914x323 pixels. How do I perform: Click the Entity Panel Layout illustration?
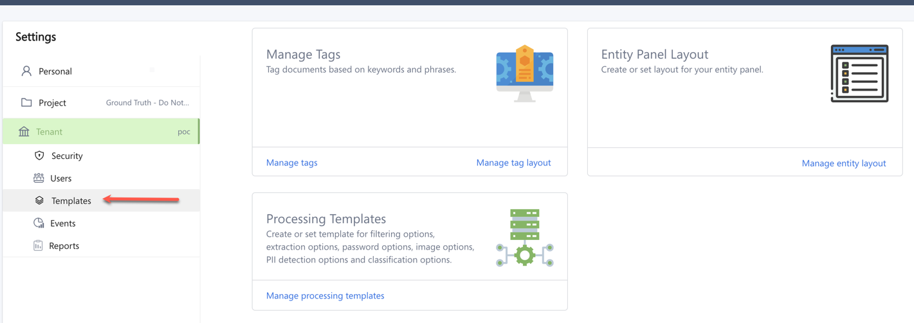click(x=859, y=73)
